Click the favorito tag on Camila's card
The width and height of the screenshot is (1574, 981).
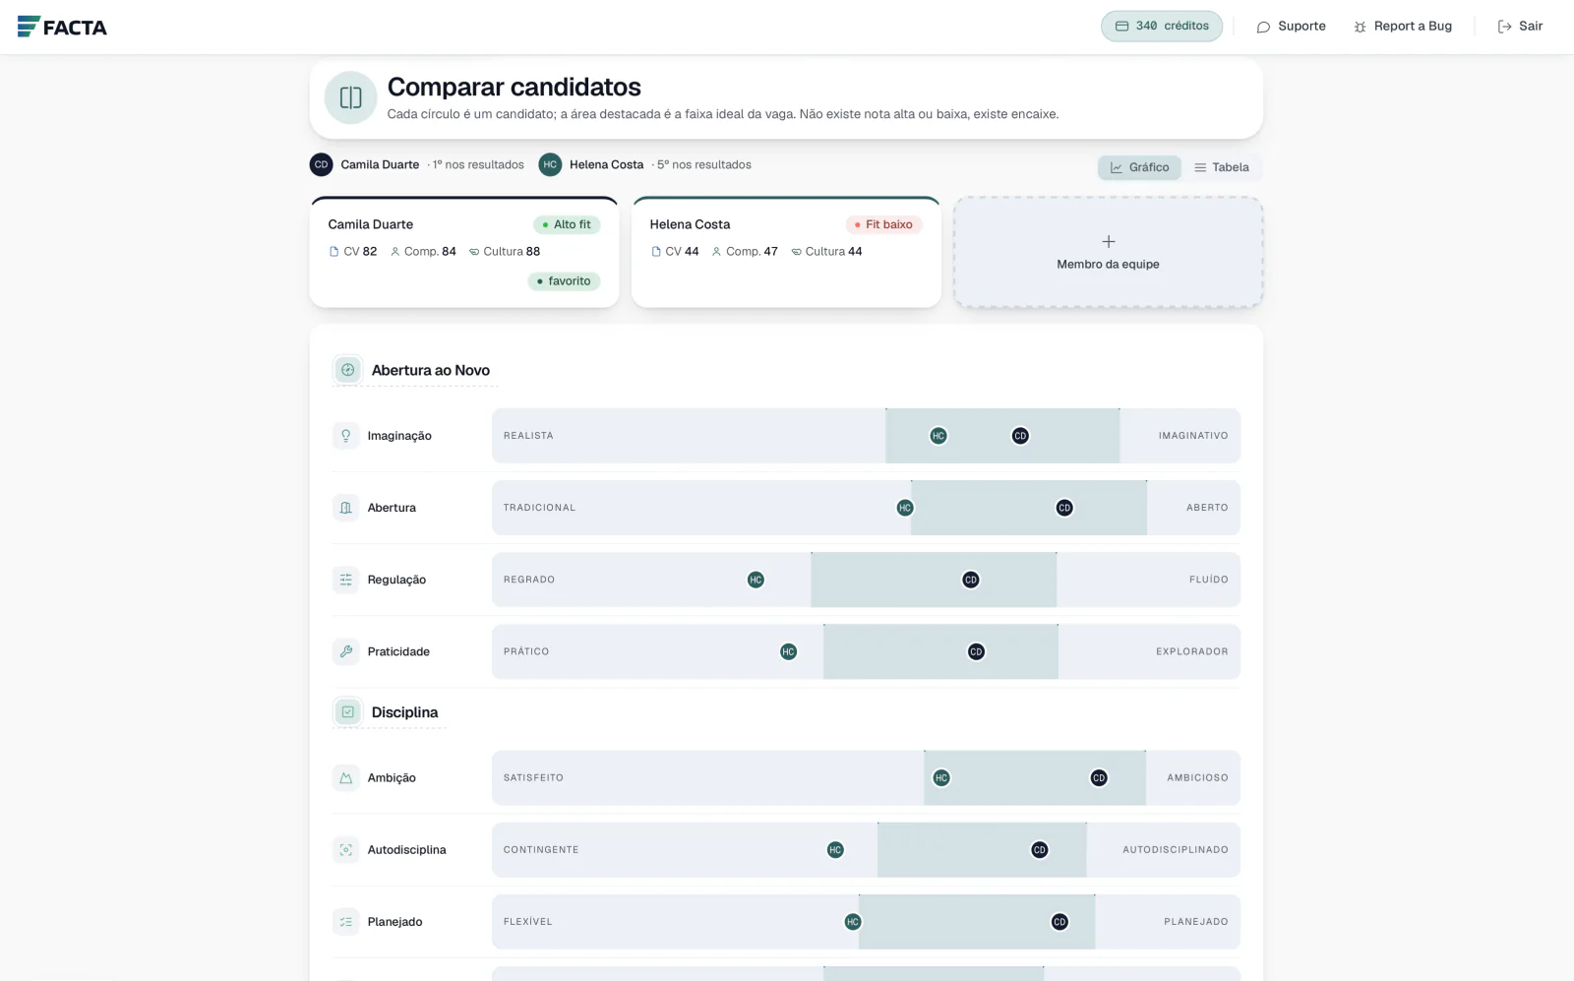coord(564,281)
